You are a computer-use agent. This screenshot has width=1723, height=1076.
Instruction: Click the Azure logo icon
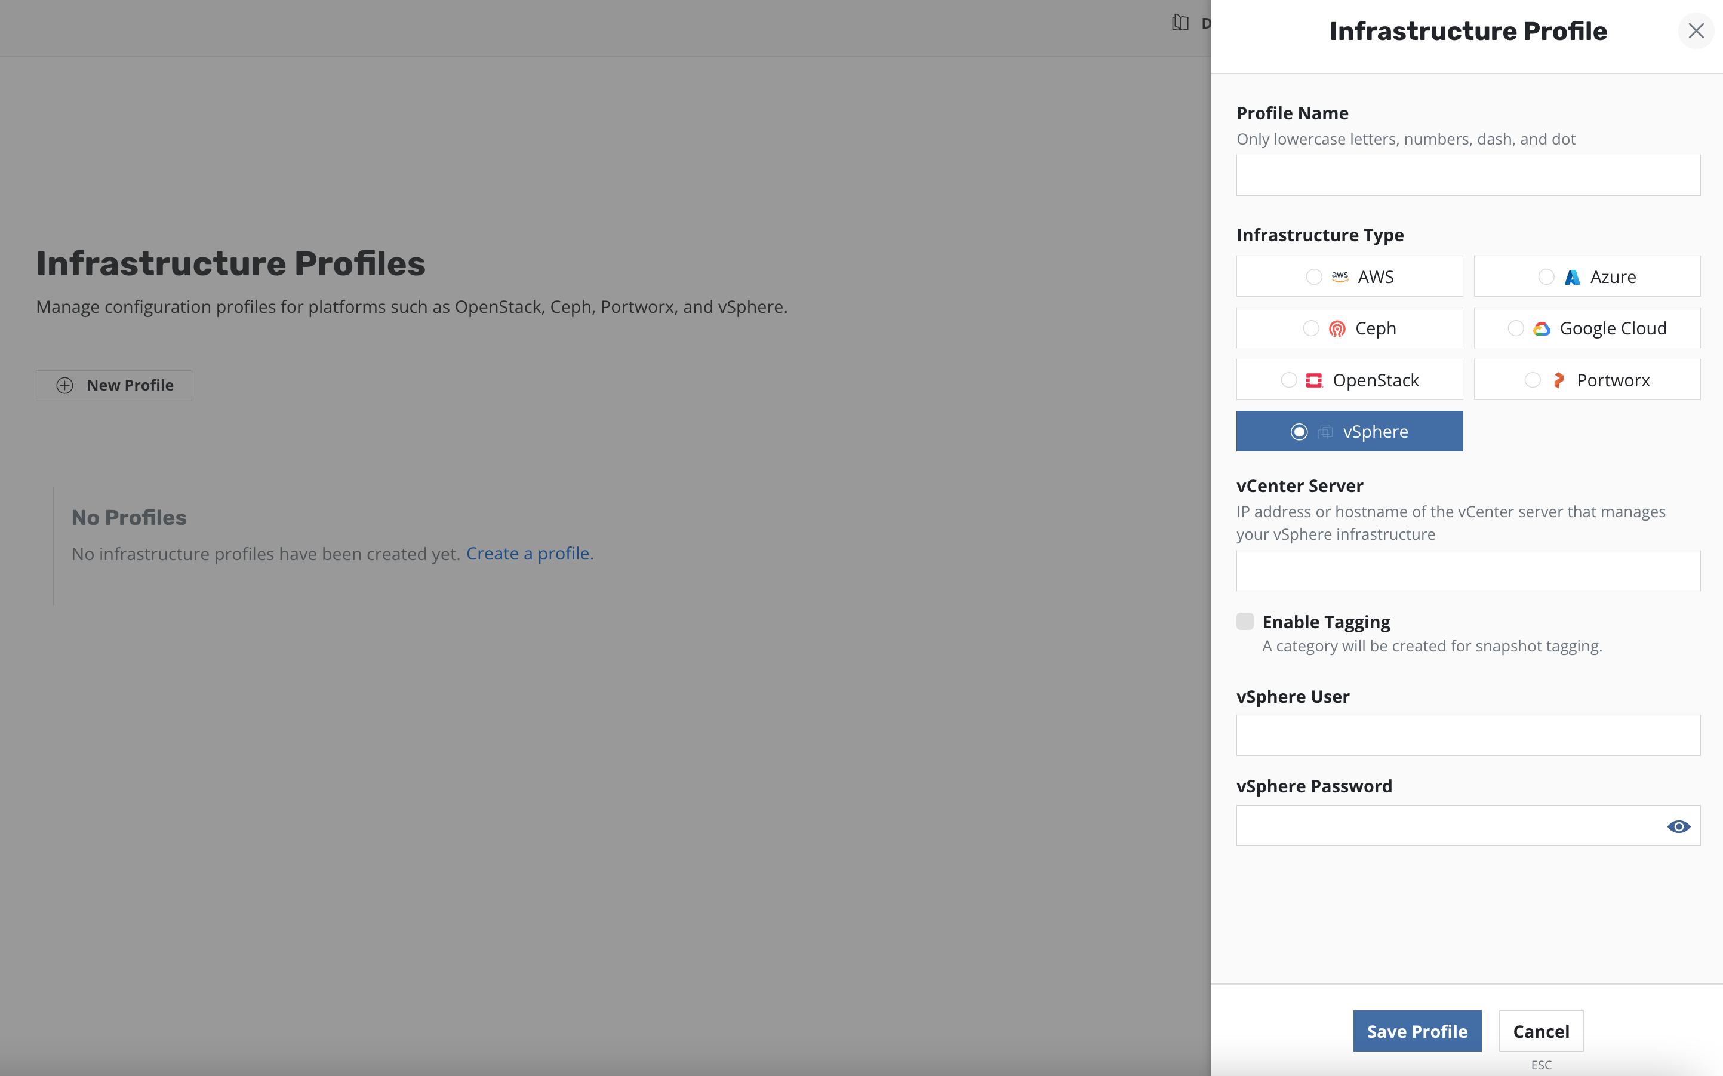[x=1572, y=277]
